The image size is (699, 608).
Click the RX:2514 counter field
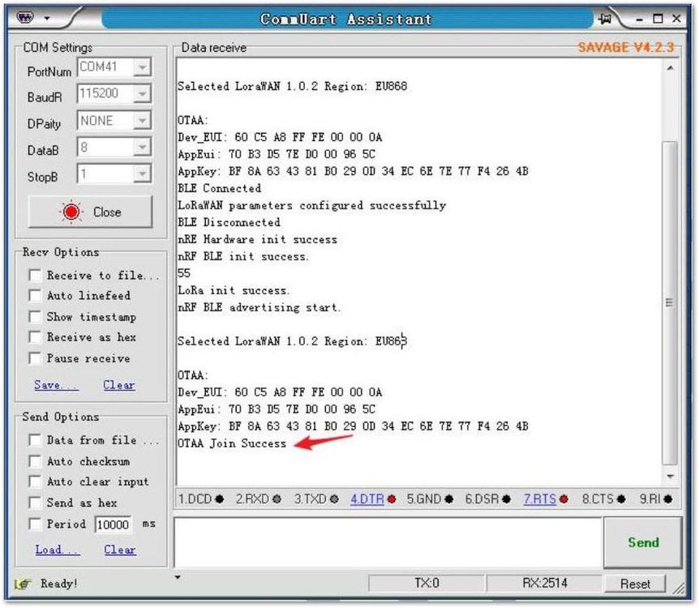pos(545,584)
